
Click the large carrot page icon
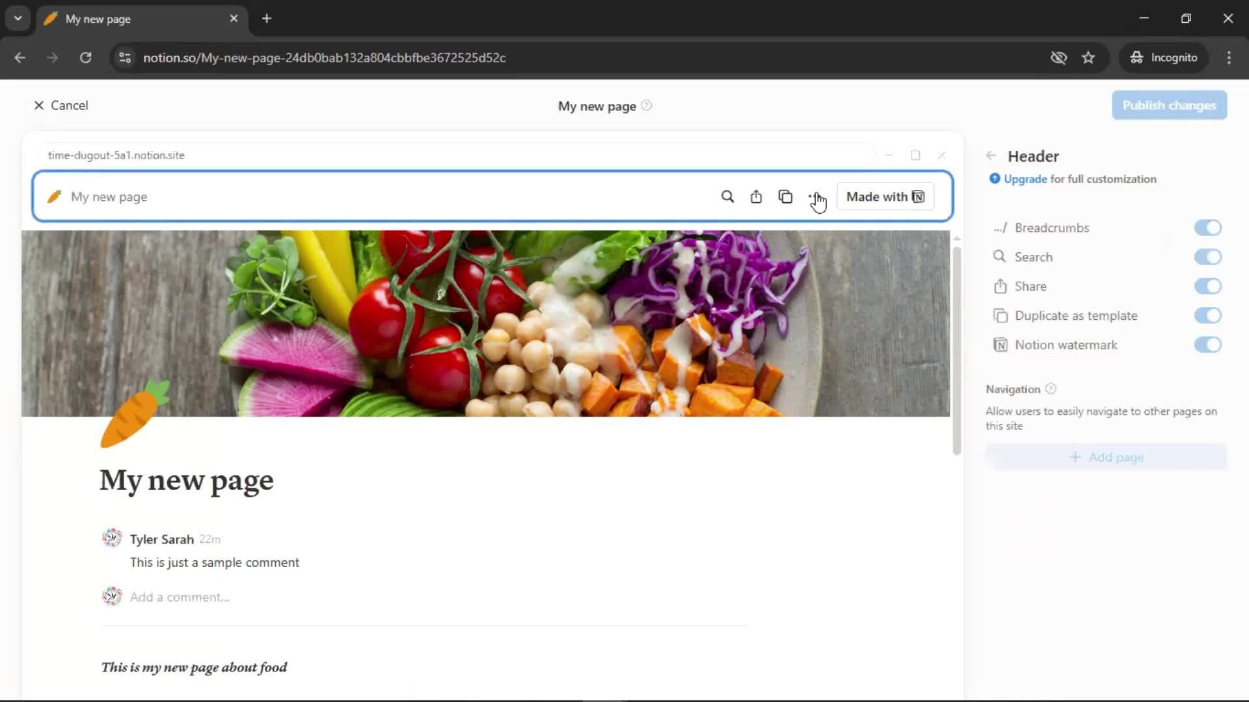click(x=135, y=414)
